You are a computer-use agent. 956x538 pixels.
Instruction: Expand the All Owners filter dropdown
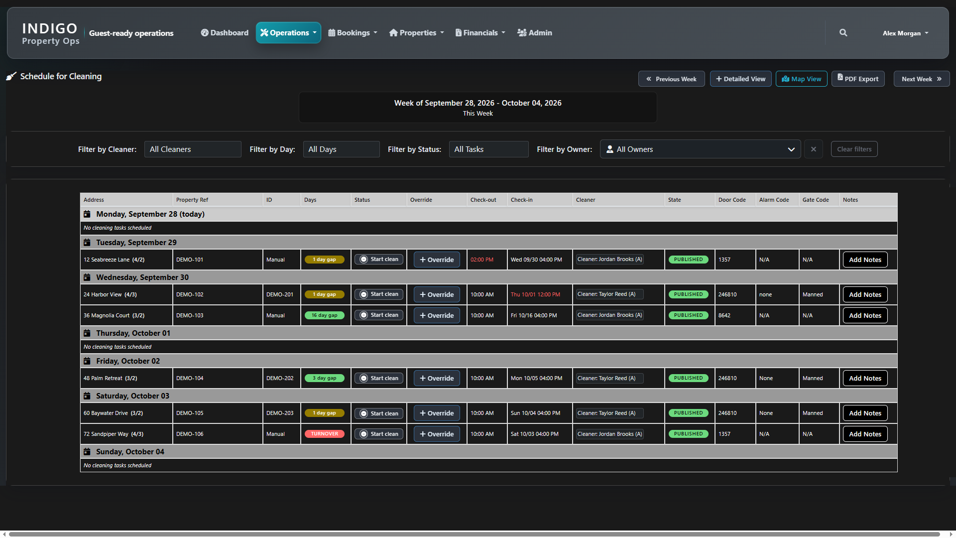[700, 149]
